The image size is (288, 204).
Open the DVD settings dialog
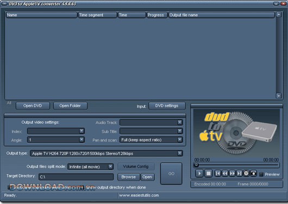pyautogui.click(x=167, y=106)
